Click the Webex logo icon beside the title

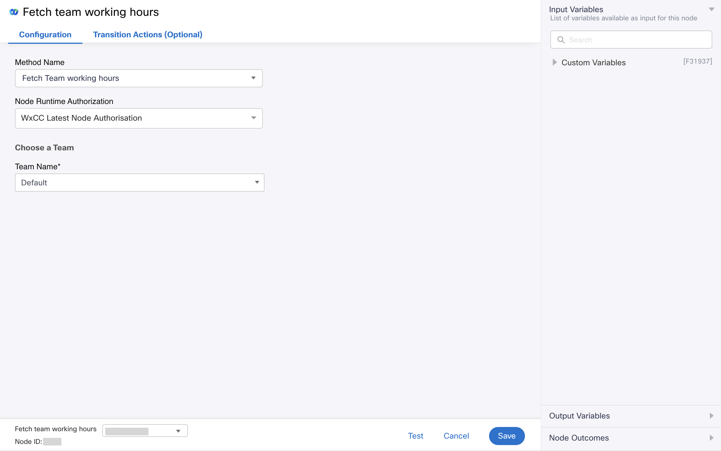point(14,12)
